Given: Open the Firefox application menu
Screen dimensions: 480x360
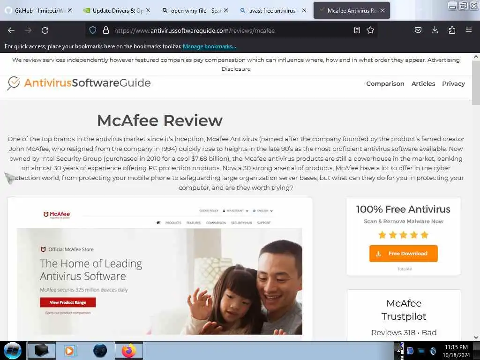Looking at the screenshot, I should pos(469,30).
